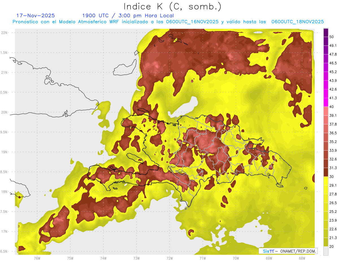
Task: Click legend value '27.8'
Action: click(x=333, y=194)
